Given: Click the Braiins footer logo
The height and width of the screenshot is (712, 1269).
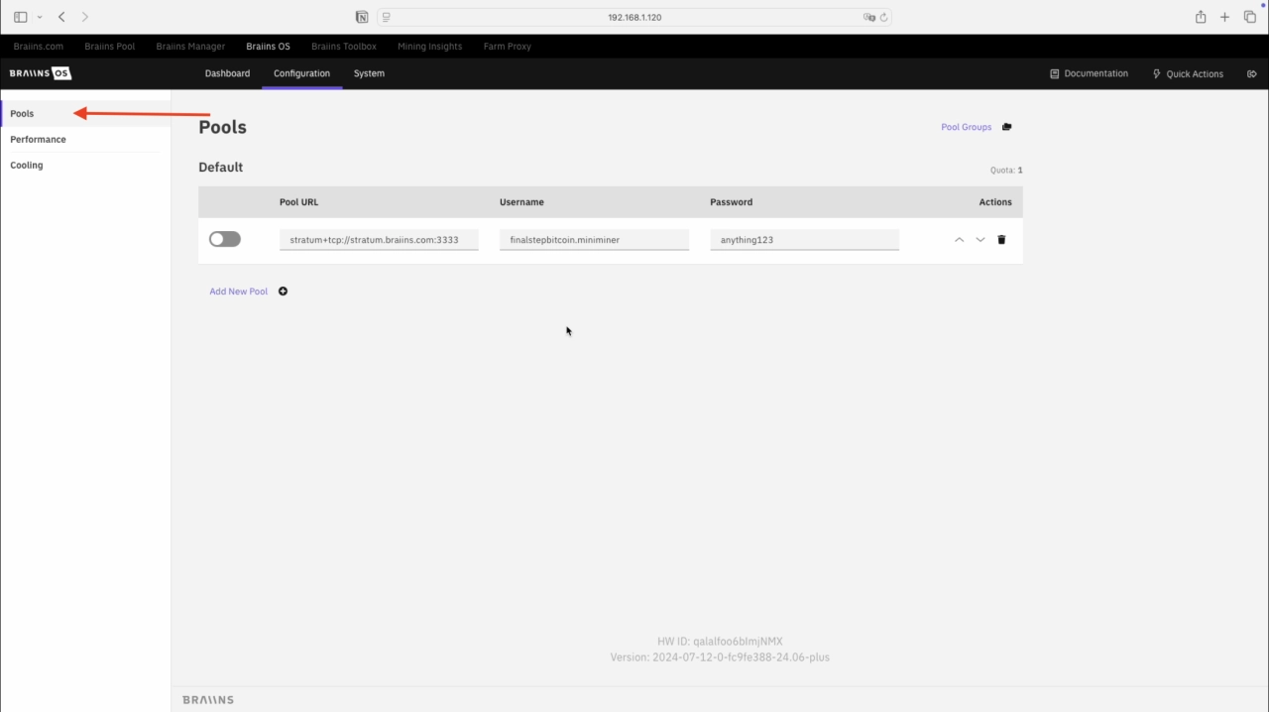Looking at the screenshot, I should [208, 700].
